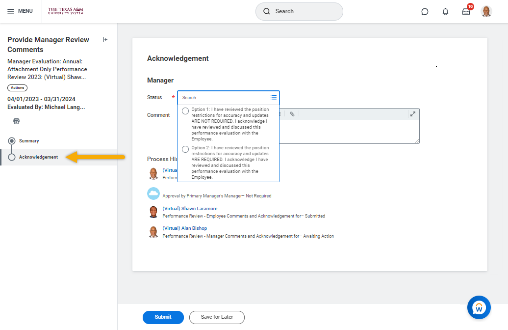Select Option 1 updates ARE NOT REQUIRED
Screen dimensions: 508x330
[185, 111]
